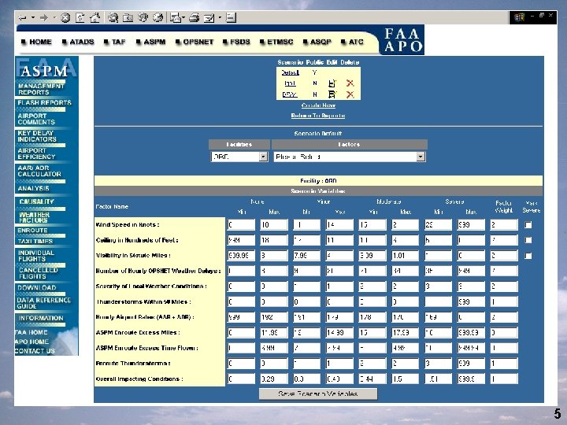Screen dimensions: 567x425
Task: Click Wind Speed Factor Weight input field
Action: [x=504, y=225]
